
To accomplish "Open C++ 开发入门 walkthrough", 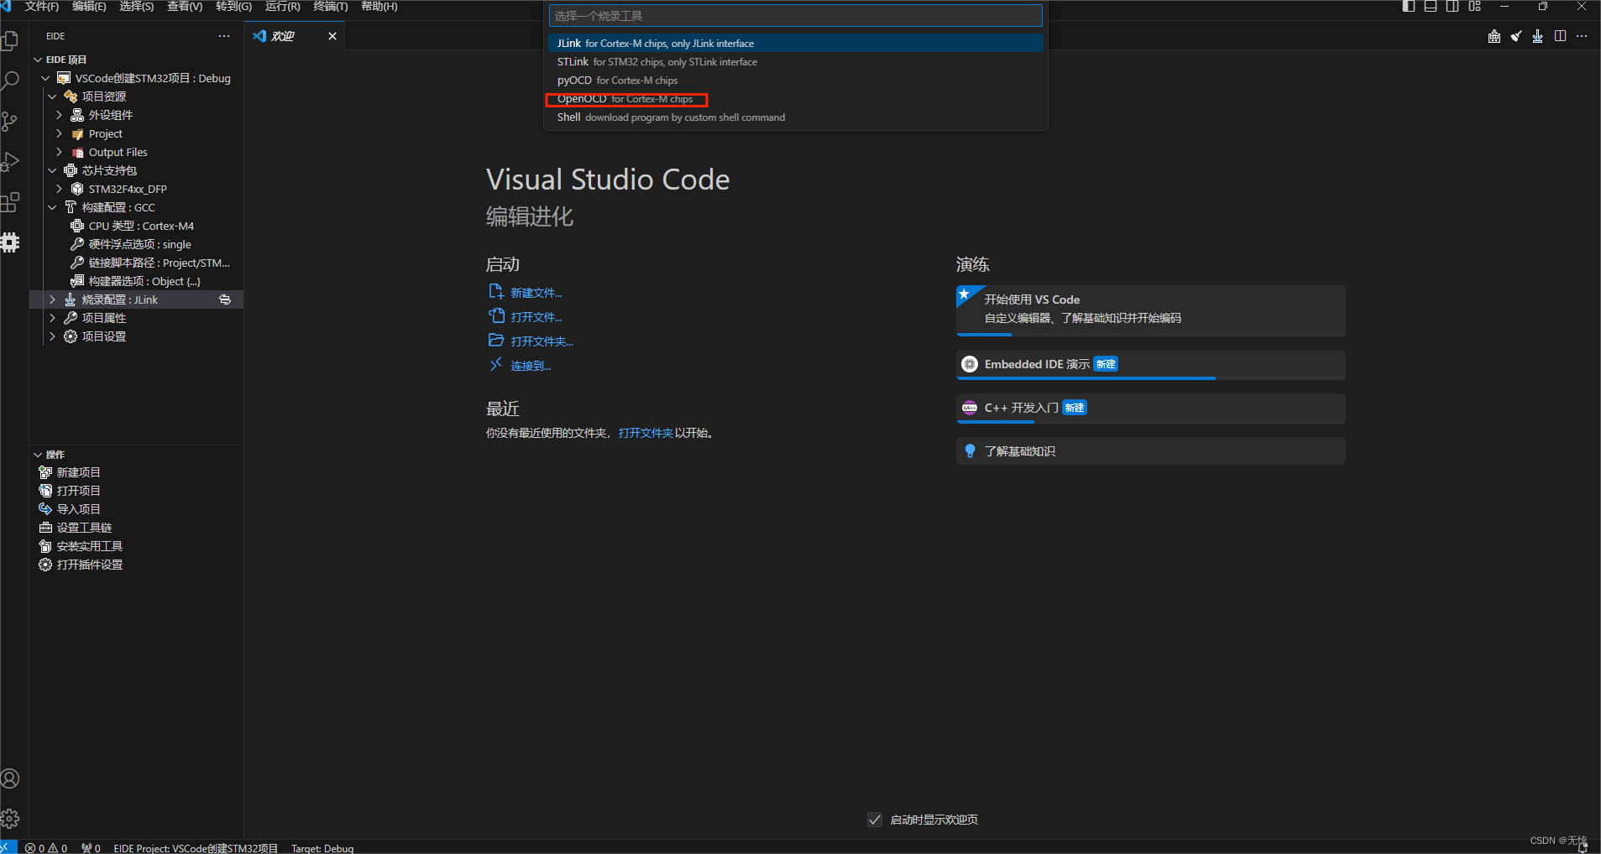I will 1151,408.
